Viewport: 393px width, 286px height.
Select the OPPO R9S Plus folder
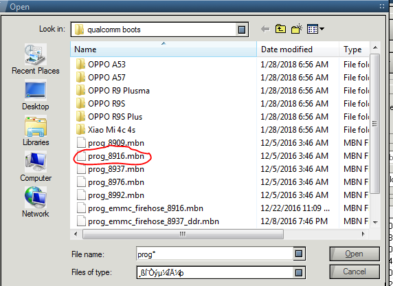109,117
